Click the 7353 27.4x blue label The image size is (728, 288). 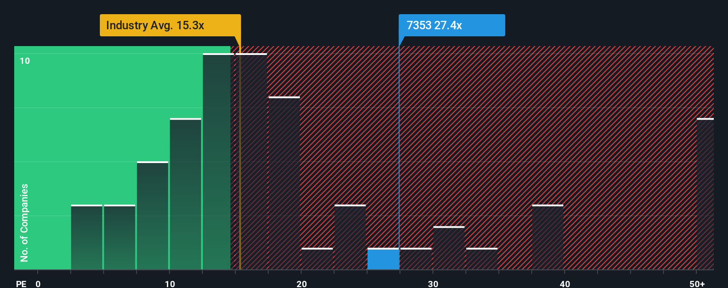[x=451, y=25]
